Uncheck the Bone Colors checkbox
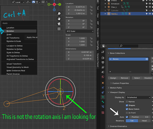 pos(127,109)
